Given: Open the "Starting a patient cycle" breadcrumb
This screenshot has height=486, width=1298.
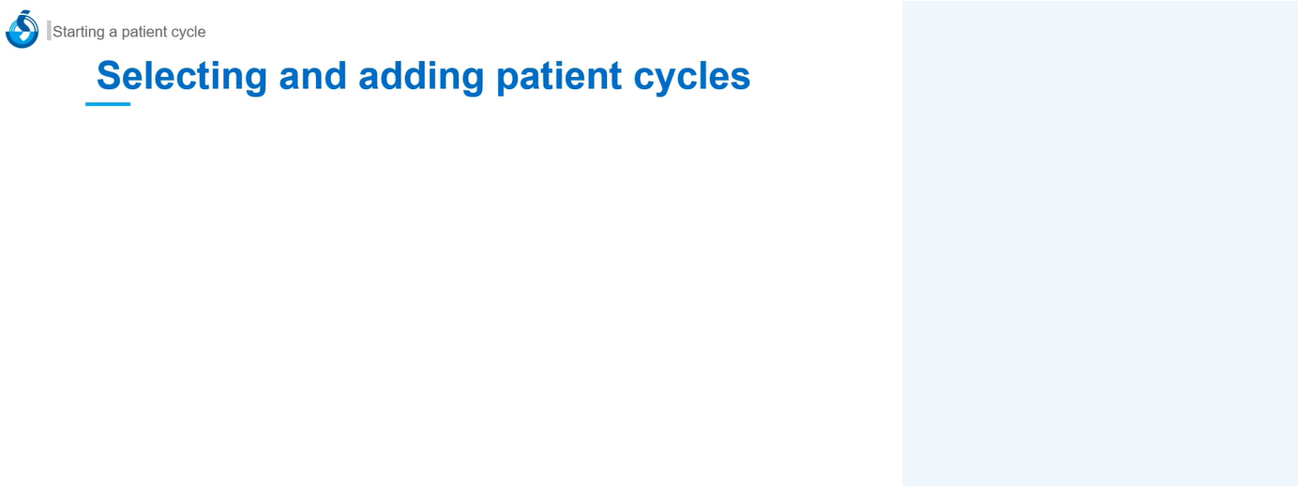Looking at the screenshot, I should pos(128,32).
